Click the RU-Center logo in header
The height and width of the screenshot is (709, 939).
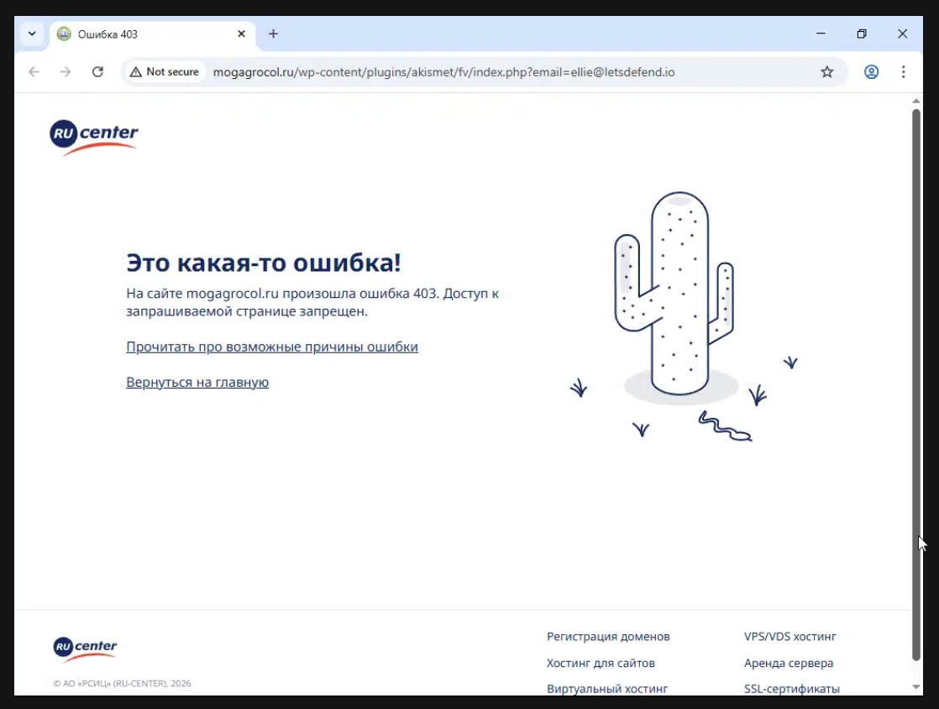click(x=94, y=137)
